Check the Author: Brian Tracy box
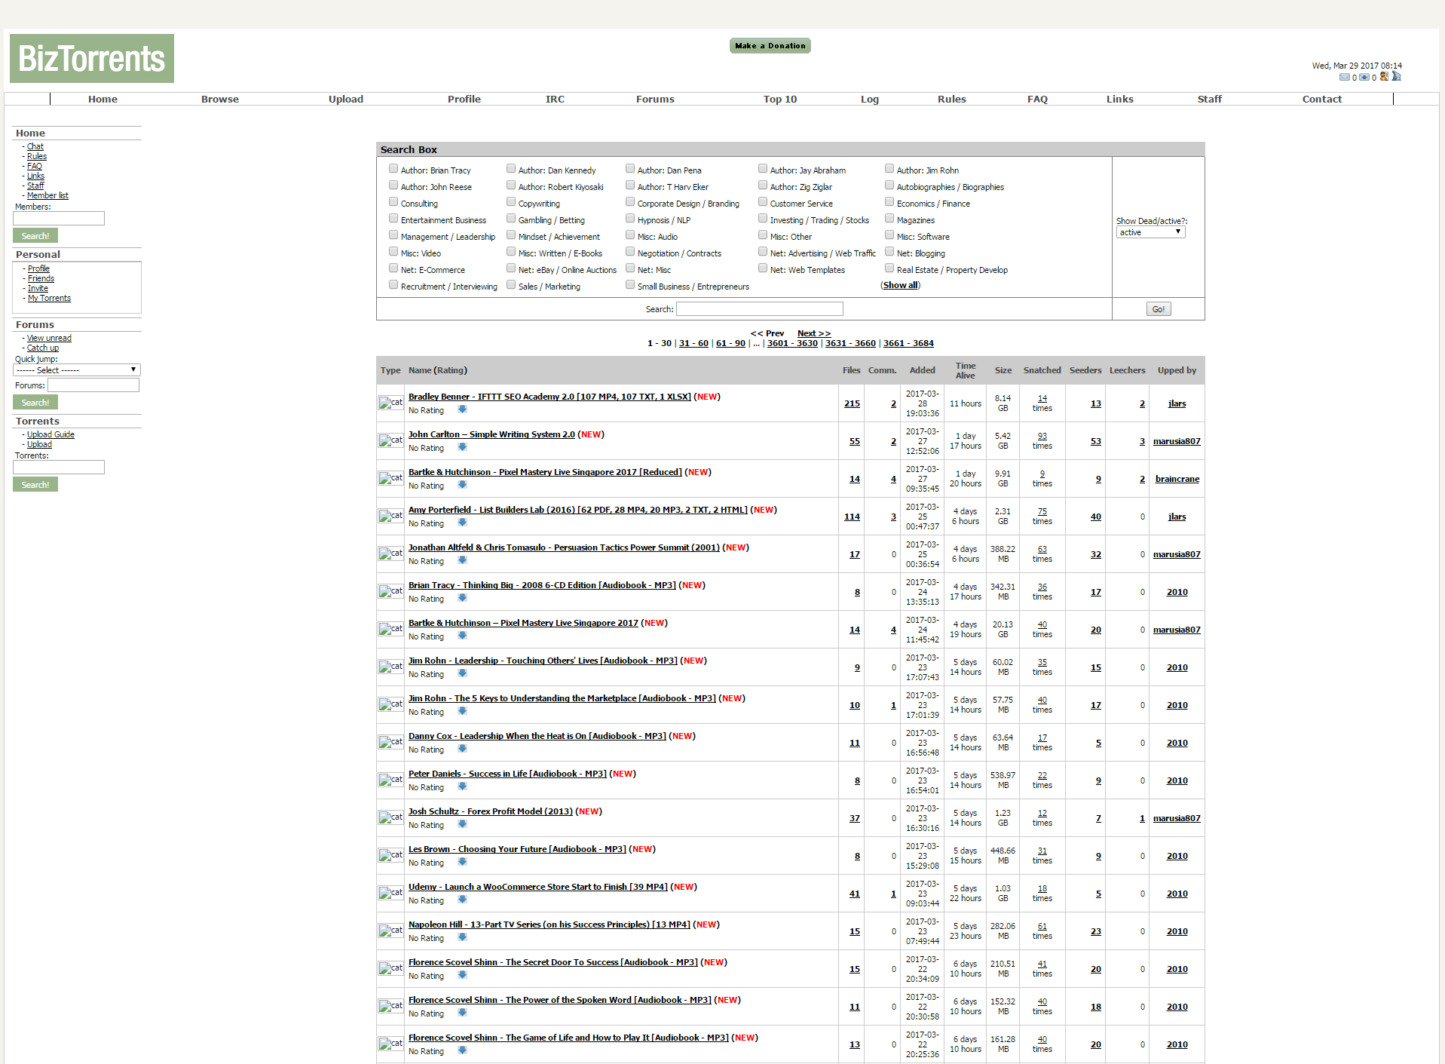The height and width of the screenshot is (1064, 1445). 393,169
